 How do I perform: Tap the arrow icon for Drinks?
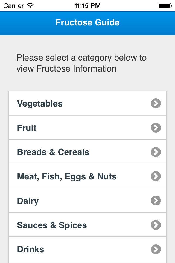coord(156,249)
